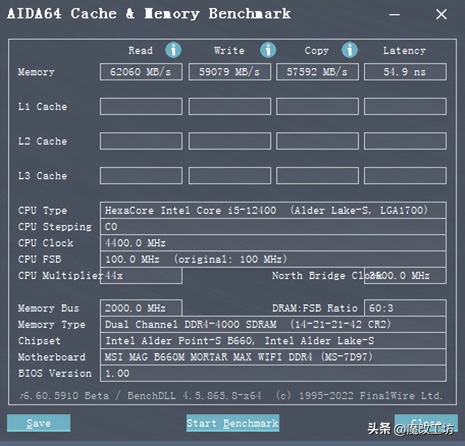The image size is (465, 446).
Task: Click the Motherboard field showing MSI MAG B660M
Action: [x=273, y=357]
